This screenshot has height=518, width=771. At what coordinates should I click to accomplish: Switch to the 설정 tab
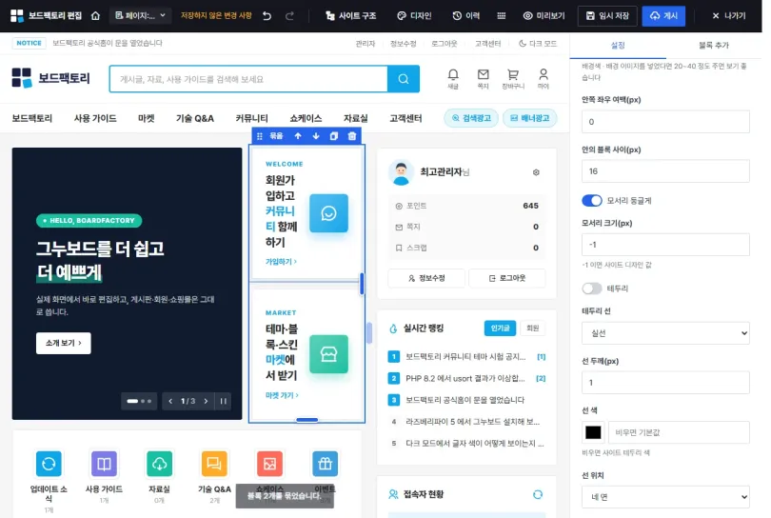point(618,46)
